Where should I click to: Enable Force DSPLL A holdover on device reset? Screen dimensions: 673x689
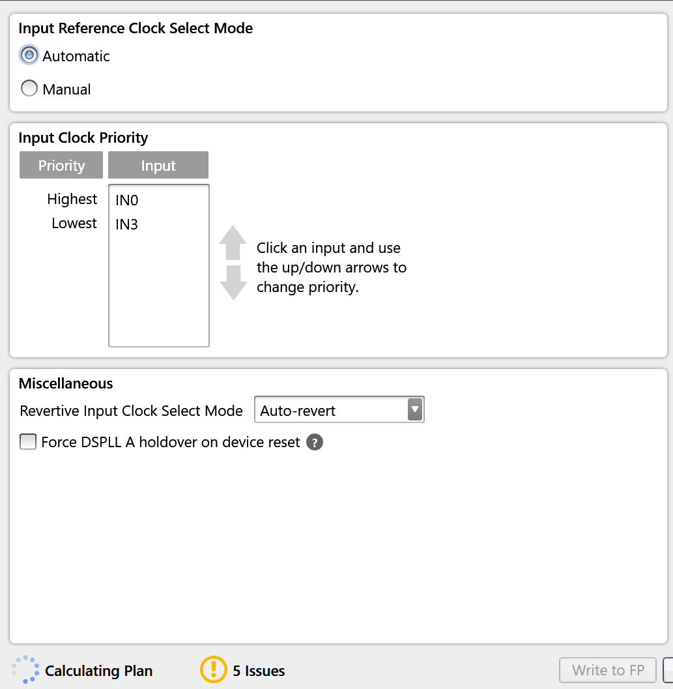pos(27,441)
